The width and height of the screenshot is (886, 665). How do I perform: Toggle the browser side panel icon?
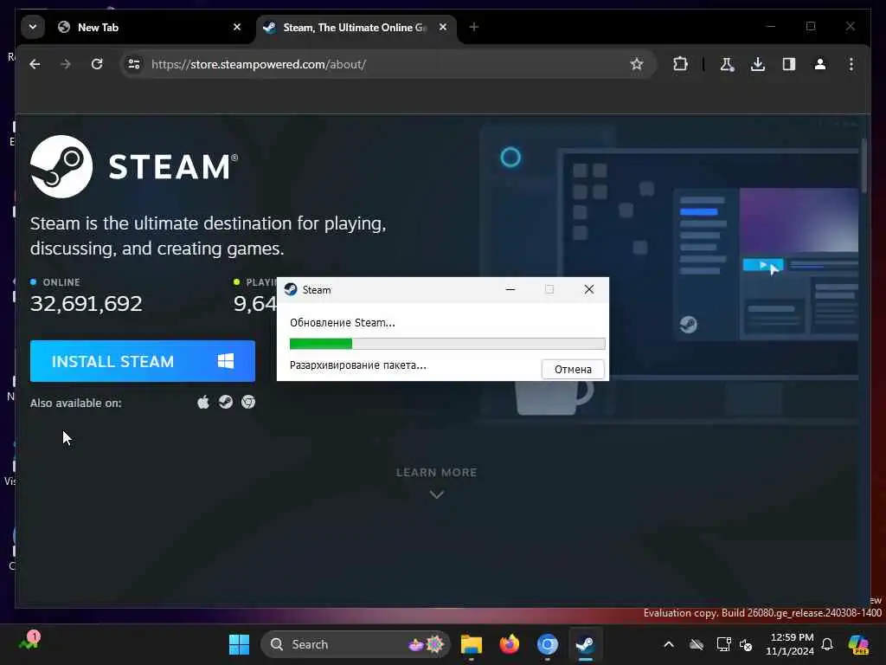pyautogui.click(x=789, y=64)
